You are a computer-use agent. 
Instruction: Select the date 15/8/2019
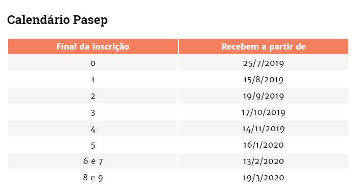[264, 80]
